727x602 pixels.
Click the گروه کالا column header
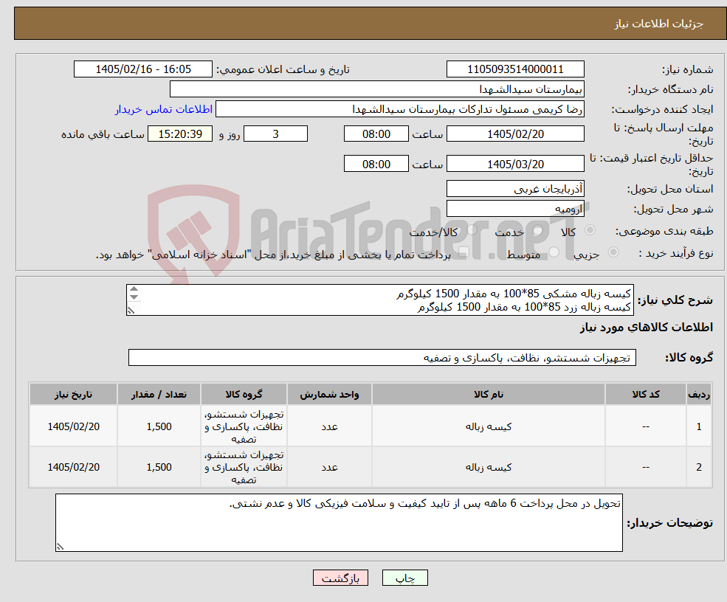[x=244, y=394]
